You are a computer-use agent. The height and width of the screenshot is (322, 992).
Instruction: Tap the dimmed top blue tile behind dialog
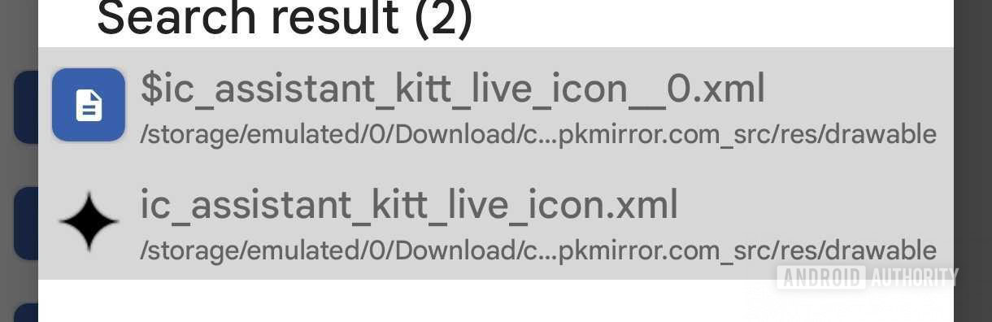(26, 107)
